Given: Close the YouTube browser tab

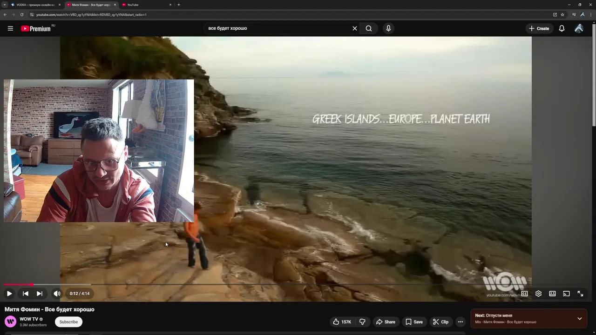Looking at the screenshot, I should point(170,5).
